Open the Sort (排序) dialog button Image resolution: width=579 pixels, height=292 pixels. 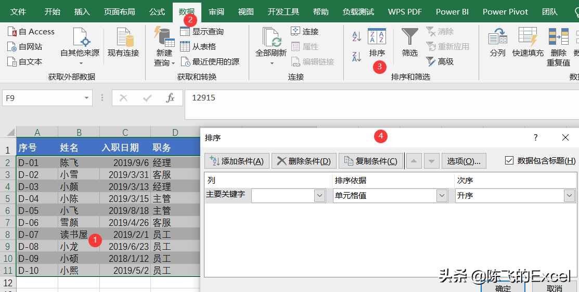(377, 43)
